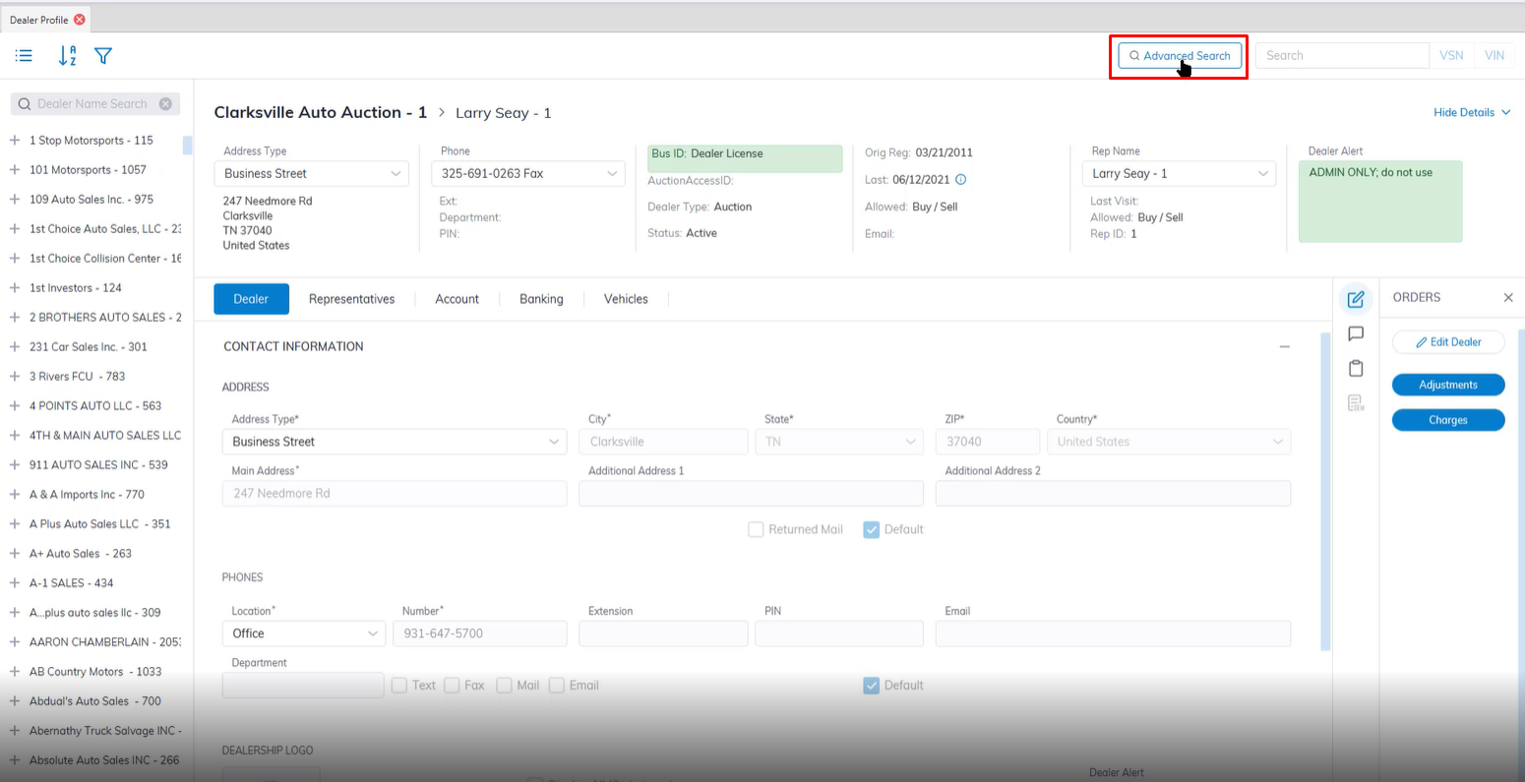Switch to the Representatives tab
The height and width of the screenshot is (782, 1525).
[x=351, y=299]
